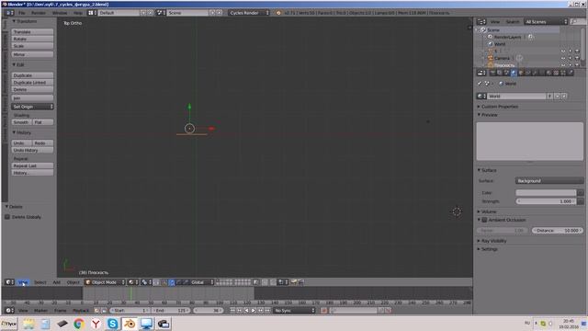The width and height of the screenshot is (588, 331).
Task: Click the timeline editor type icon
Action: point(9,311)
